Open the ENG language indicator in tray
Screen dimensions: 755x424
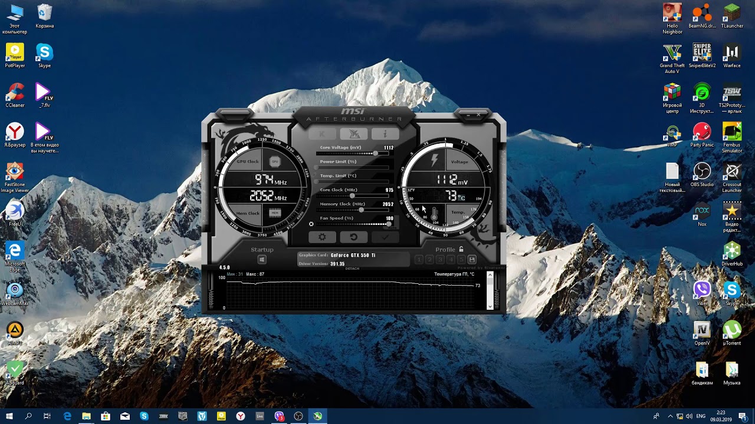point(701,416)
